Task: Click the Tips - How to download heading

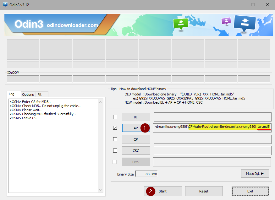Action: point(138,89)
